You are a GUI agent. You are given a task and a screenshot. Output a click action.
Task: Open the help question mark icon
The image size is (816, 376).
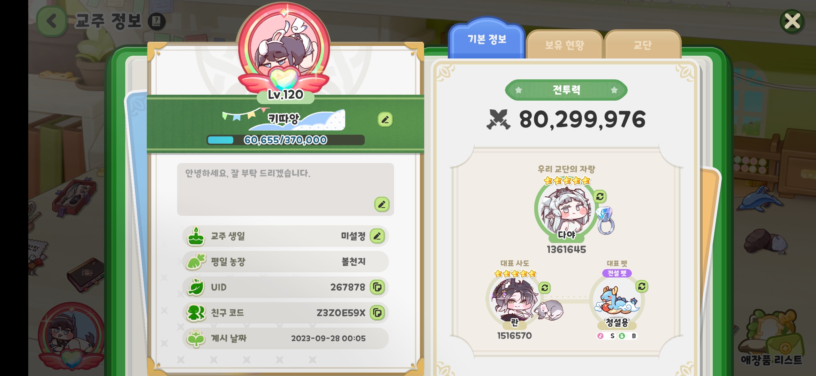(157, 22)
